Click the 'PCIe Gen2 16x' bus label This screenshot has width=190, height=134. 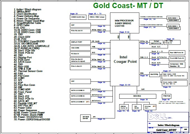click(99, 30)
